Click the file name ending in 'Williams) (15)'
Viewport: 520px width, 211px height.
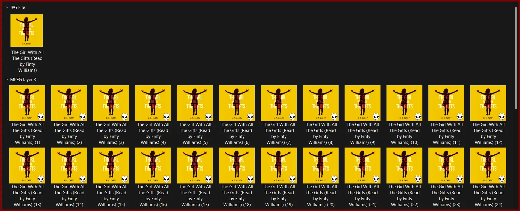point(111,196)
